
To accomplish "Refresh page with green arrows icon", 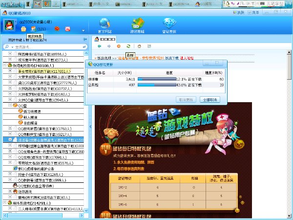I will 128,46.
